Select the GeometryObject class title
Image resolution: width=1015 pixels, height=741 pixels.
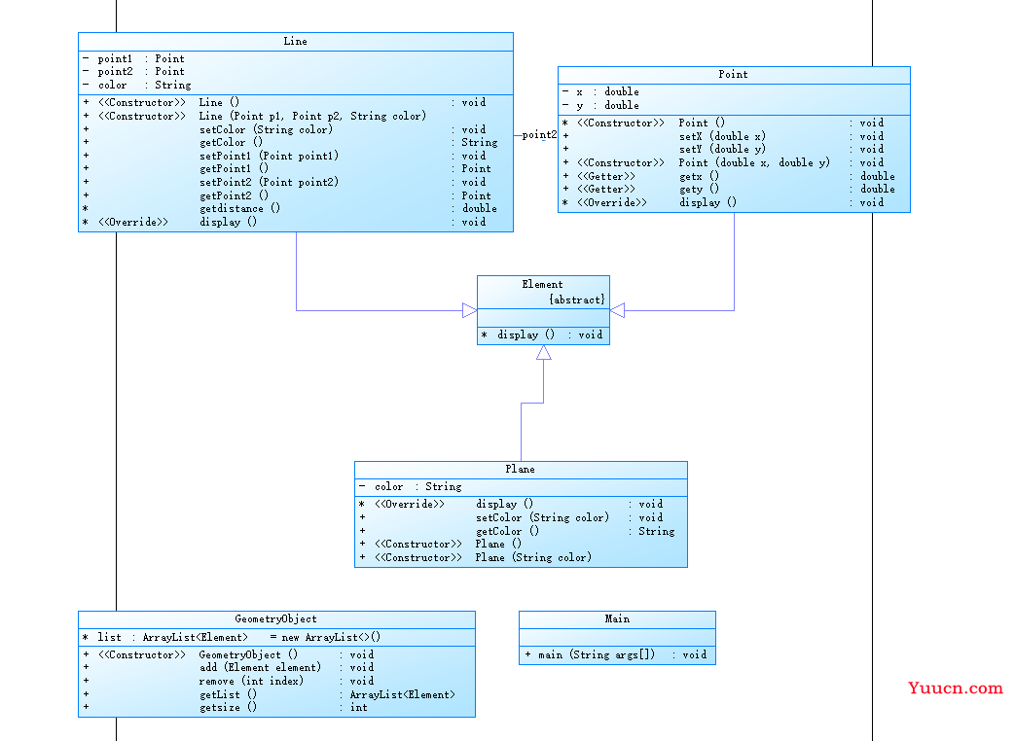point(275,619)
